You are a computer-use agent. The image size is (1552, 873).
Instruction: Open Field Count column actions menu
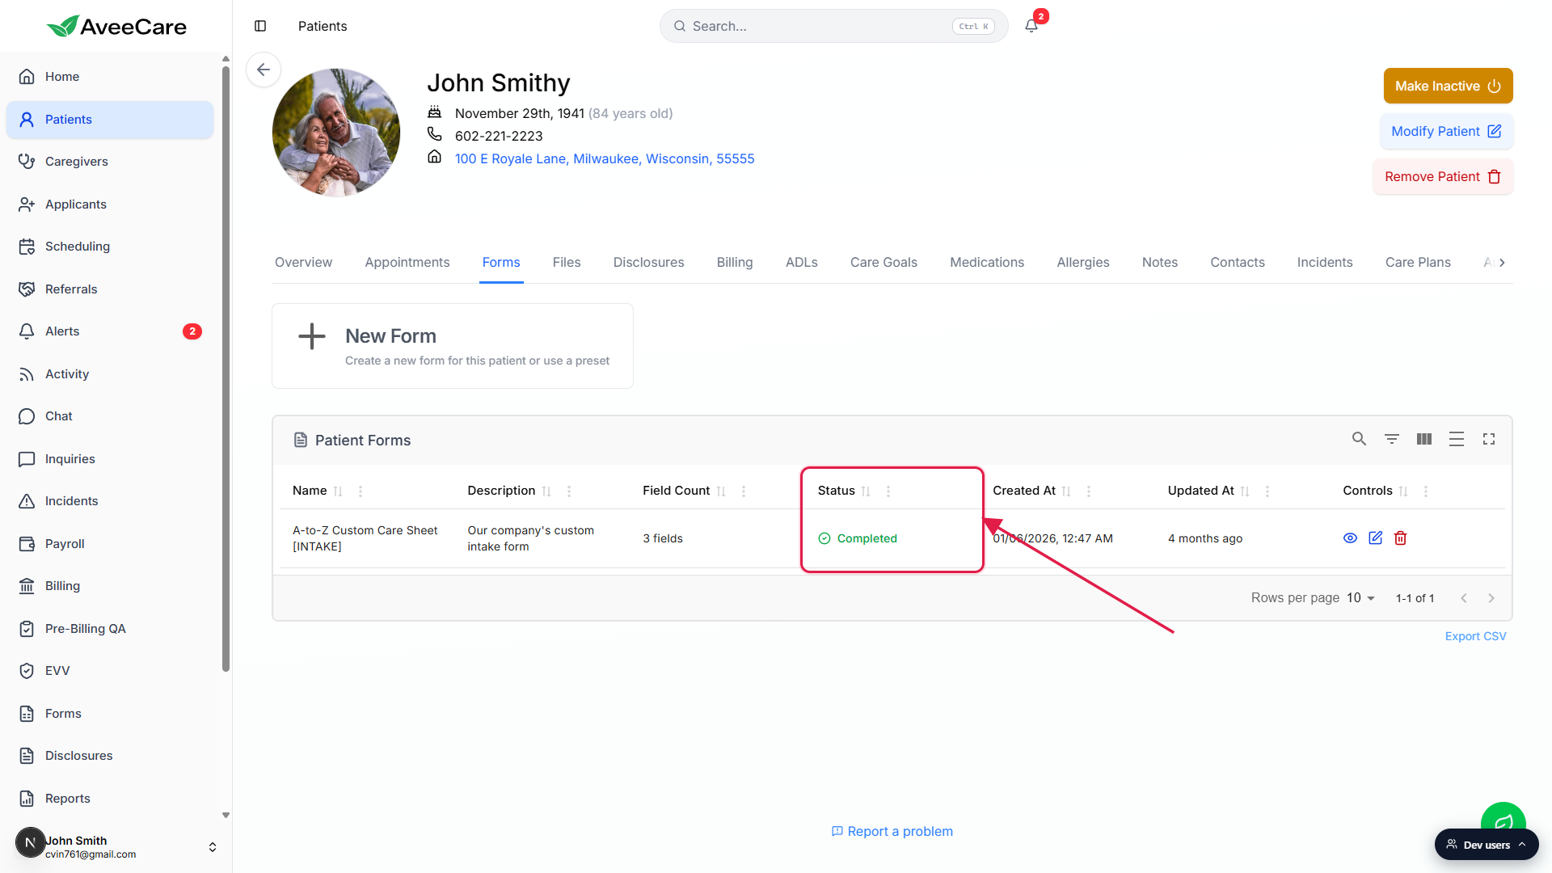tap(744, 491)
